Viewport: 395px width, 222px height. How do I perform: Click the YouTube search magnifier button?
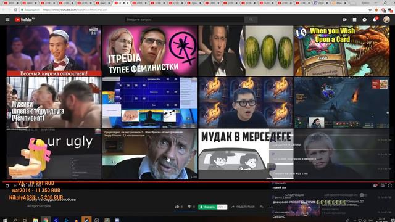[251, 20]
